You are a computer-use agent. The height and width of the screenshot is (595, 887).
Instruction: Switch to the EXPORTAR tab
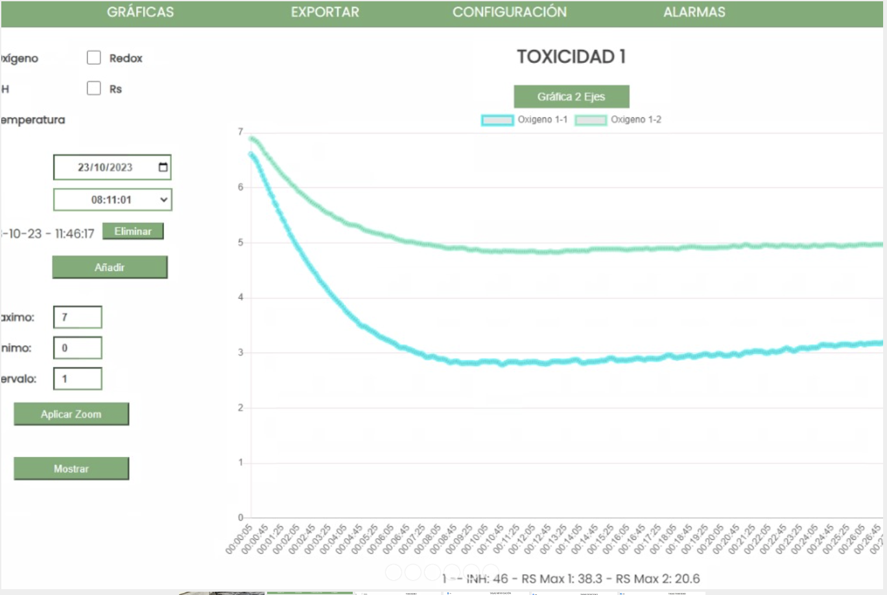coord(325,12)
